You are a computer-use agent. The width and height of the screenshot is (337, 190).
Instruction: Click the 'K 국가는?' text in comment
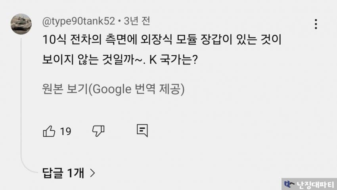click(174, 61)
